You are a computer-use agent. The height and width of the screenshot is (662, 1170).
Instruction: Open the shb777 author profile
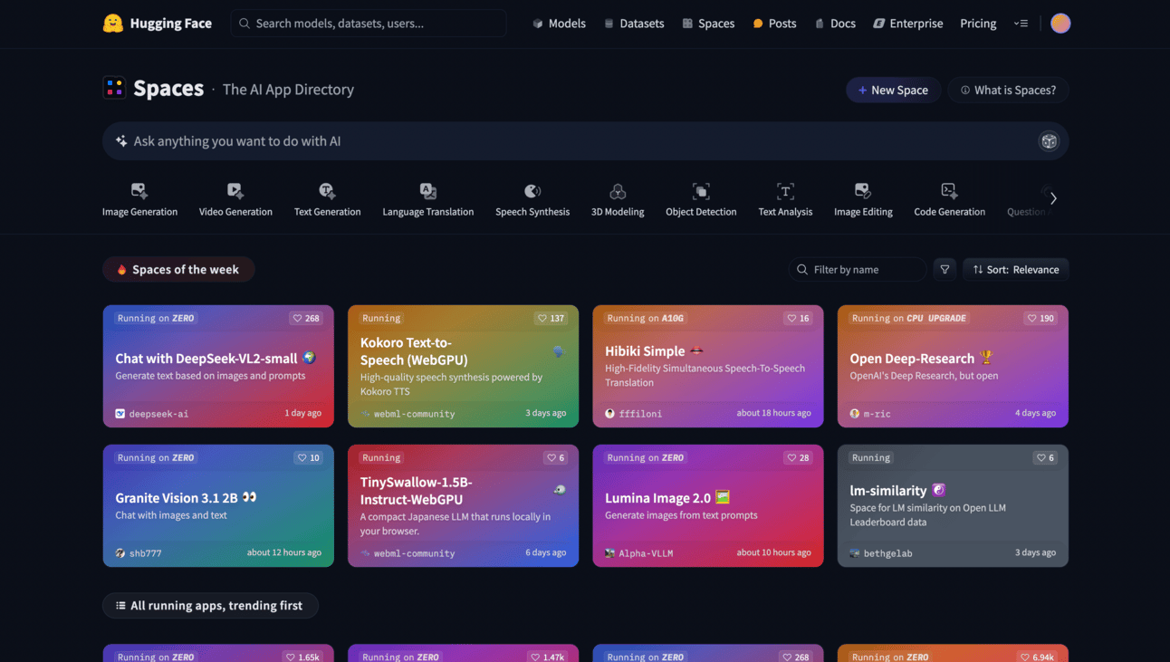(x=139, y=553)
